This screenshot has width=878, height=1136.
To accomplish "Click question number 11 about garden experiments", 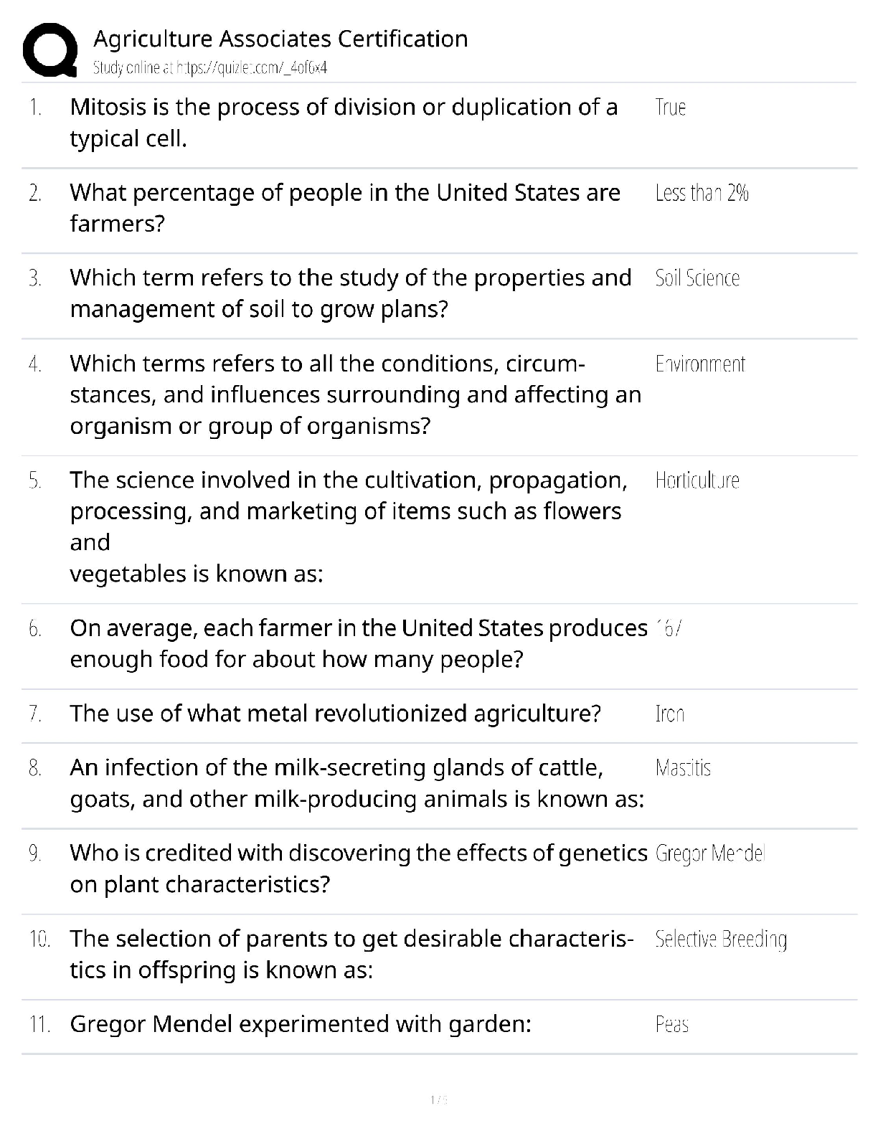I will [301, 1024].
